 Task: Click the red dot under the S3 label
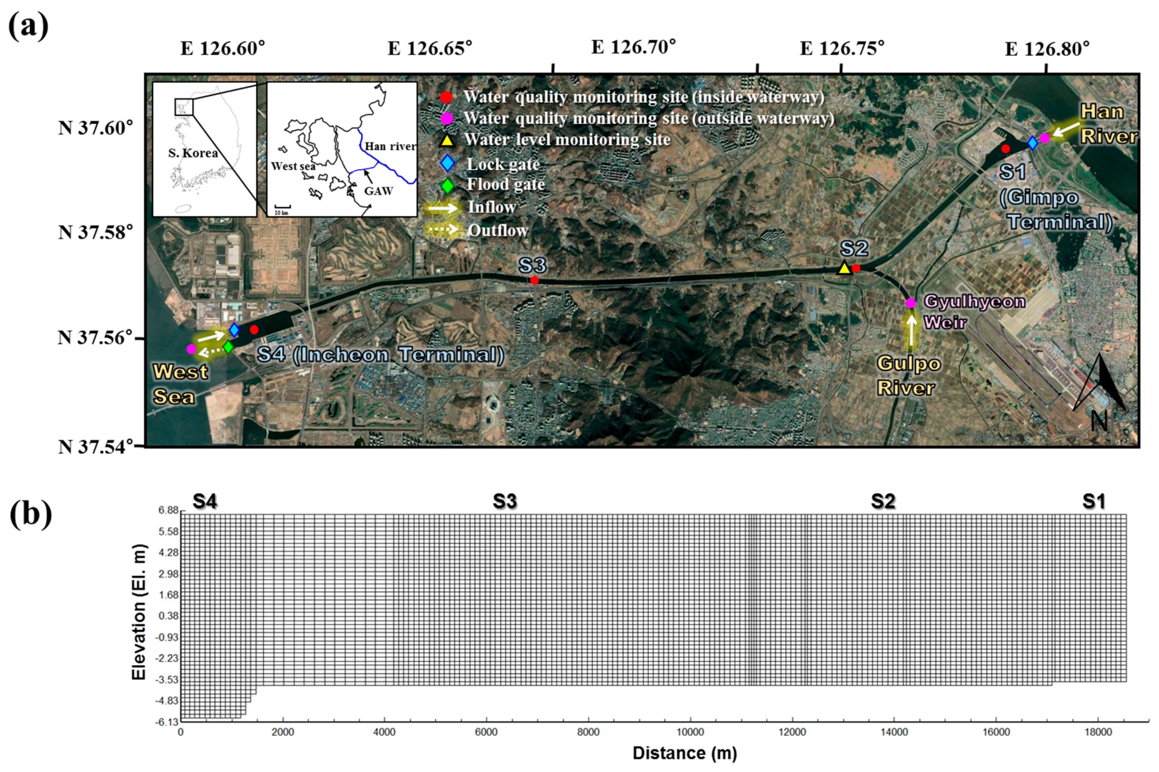[x=535, y=281]
